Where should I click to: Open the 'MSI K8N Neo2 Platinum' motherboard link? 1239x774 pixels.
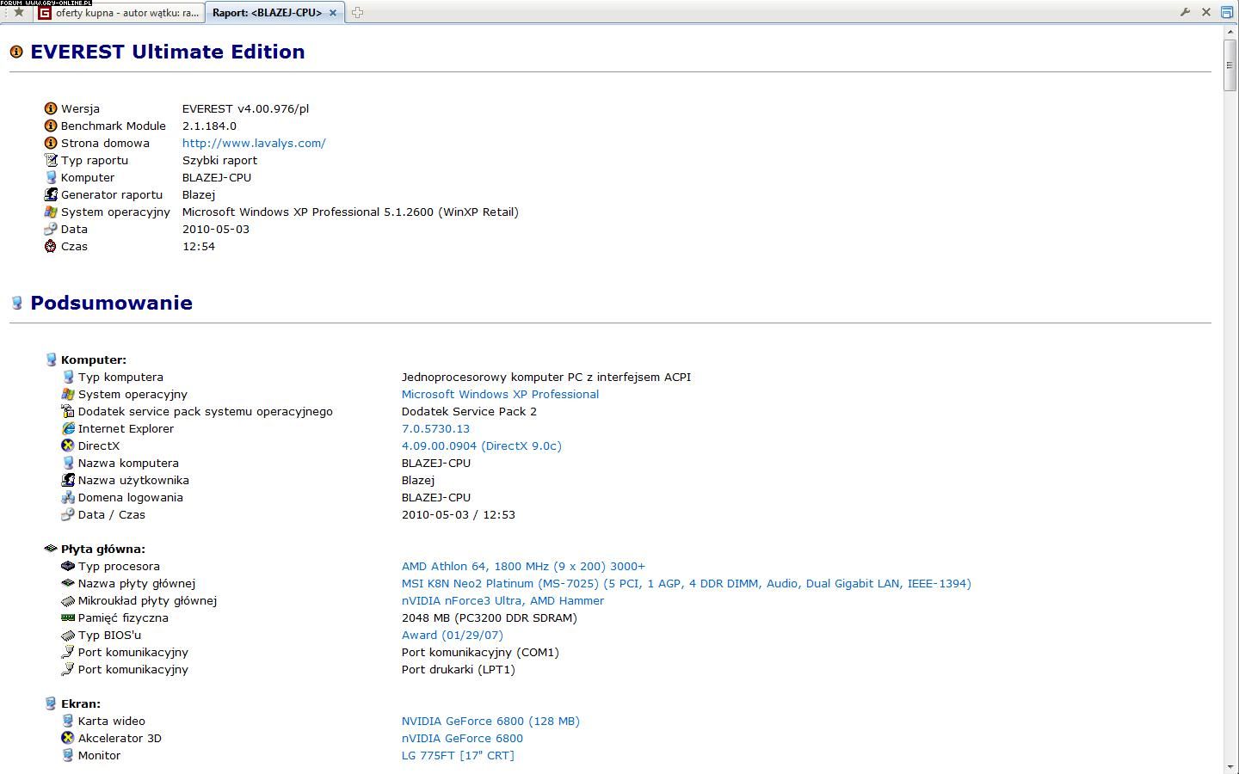pos(686,583)
